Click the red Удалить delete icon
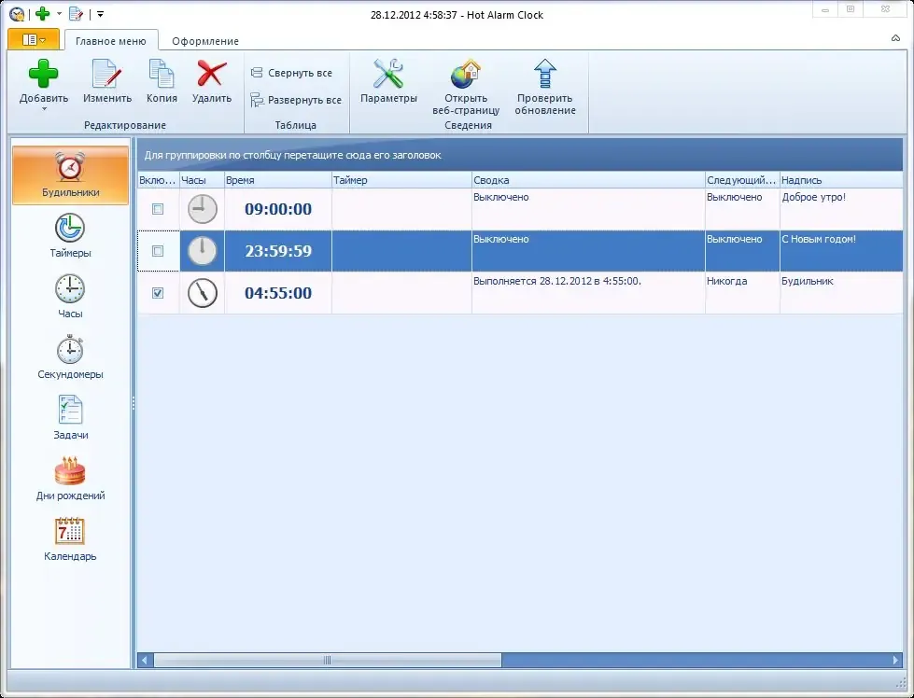Viewport: 914px width, 698px height. tap(212, 74)
